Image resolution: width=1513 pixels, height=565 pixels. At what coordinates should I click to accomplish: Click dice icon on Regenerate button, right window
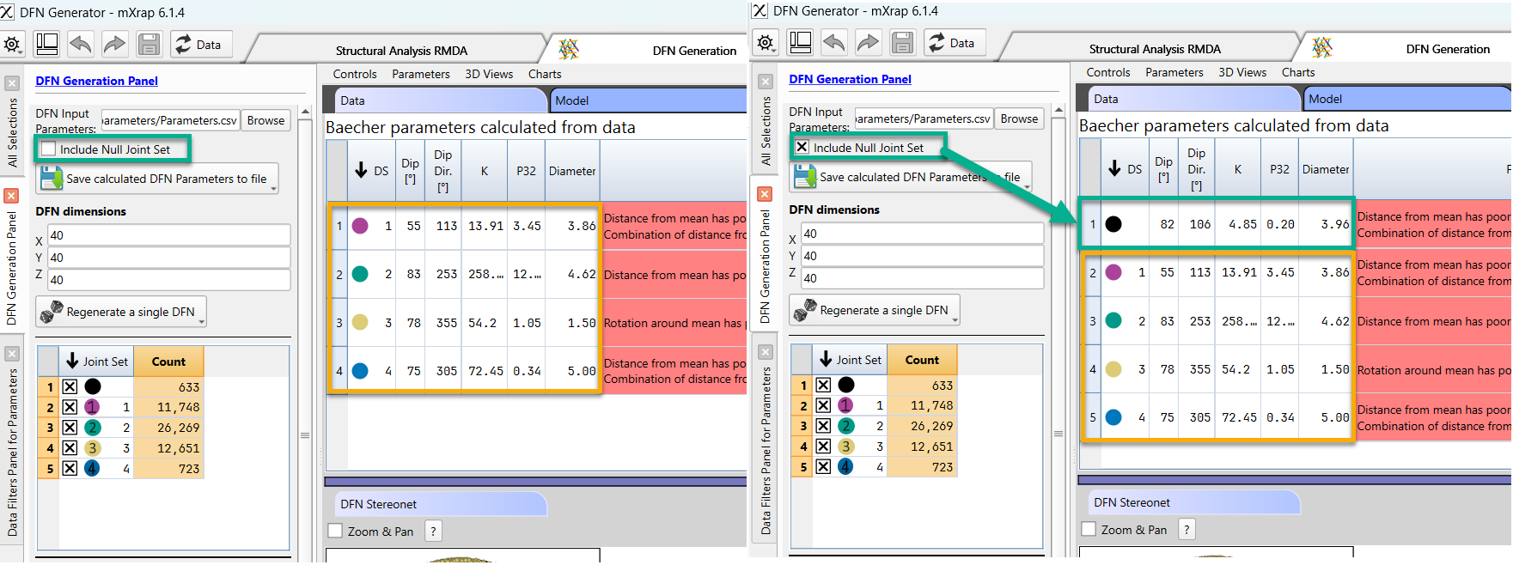pyautogui.click(x=805, y=309)
